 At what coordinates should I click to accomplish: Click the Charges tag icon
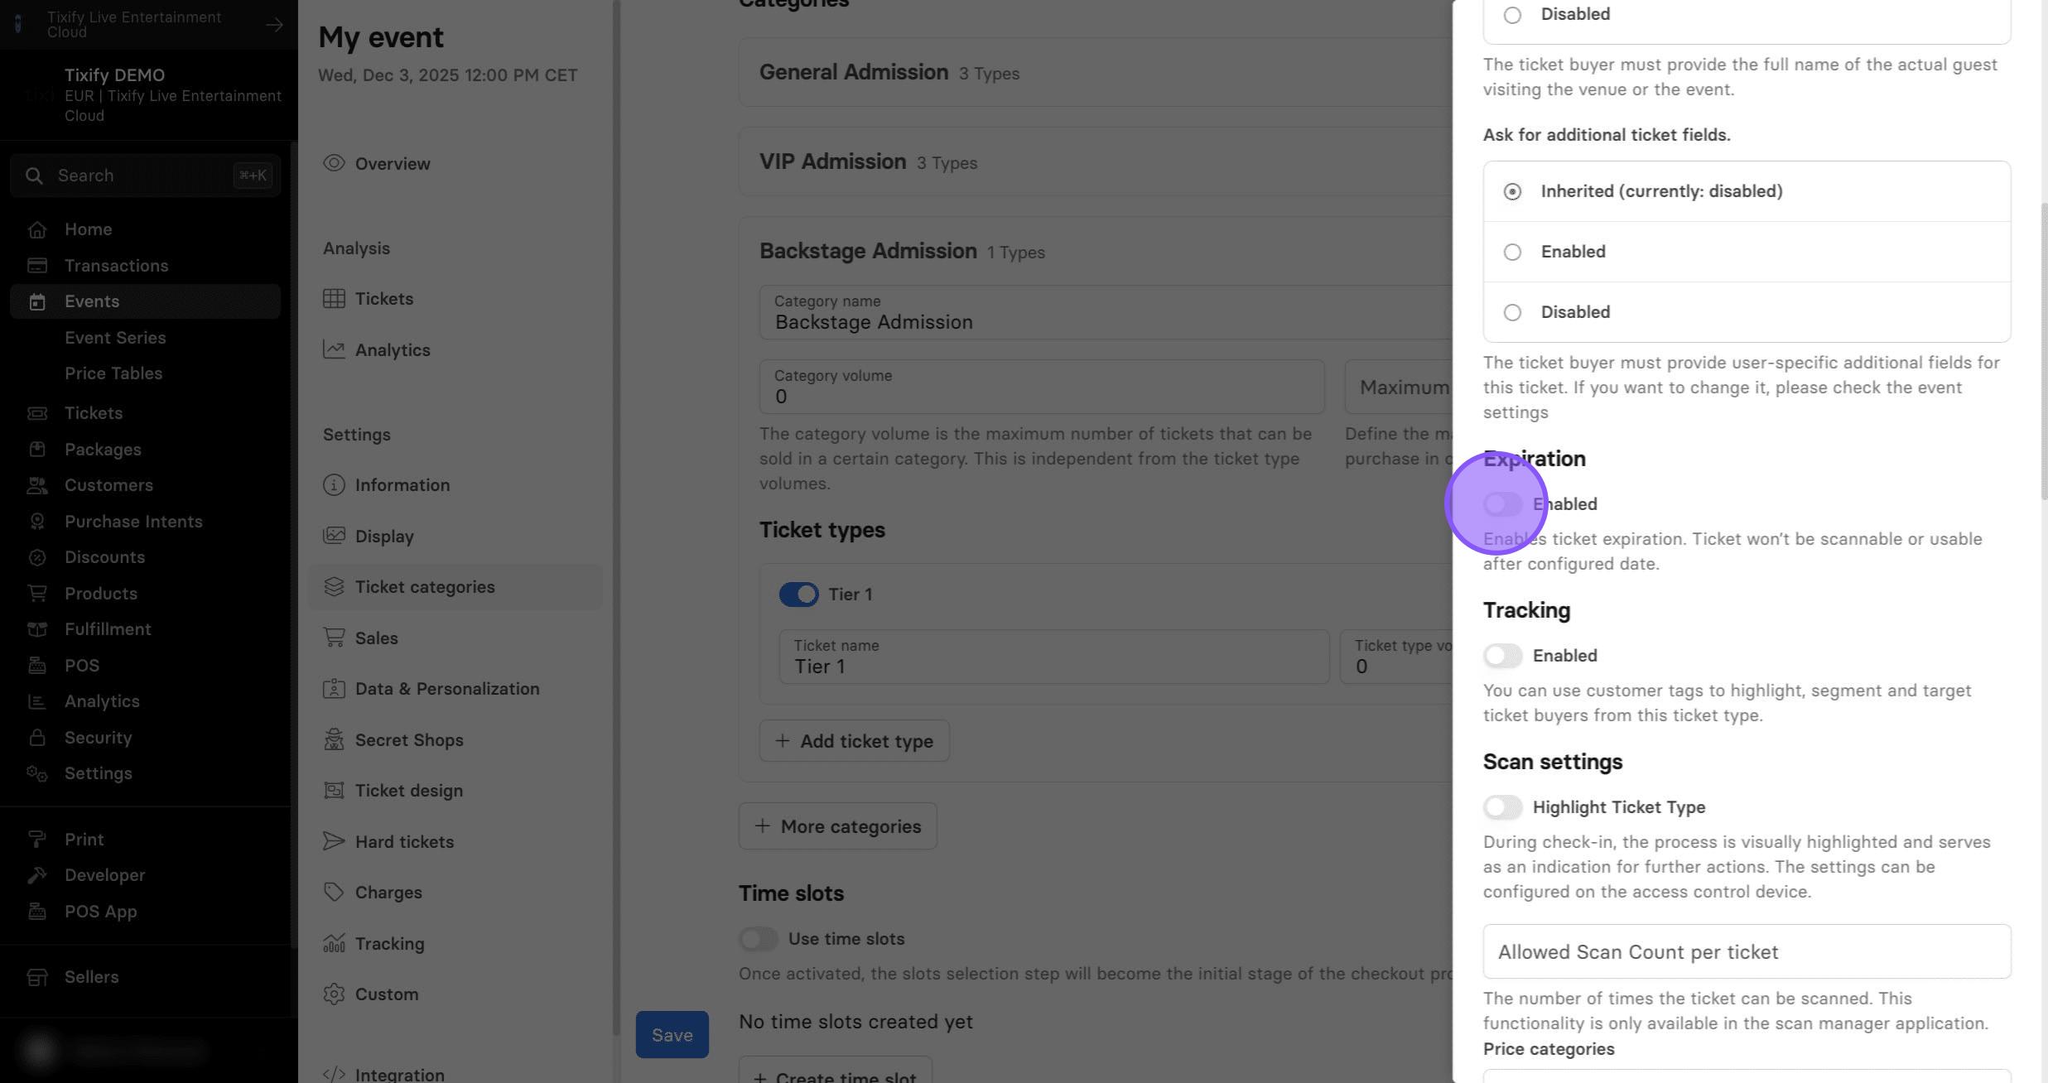pyautogui.click(x=334, y=893)
